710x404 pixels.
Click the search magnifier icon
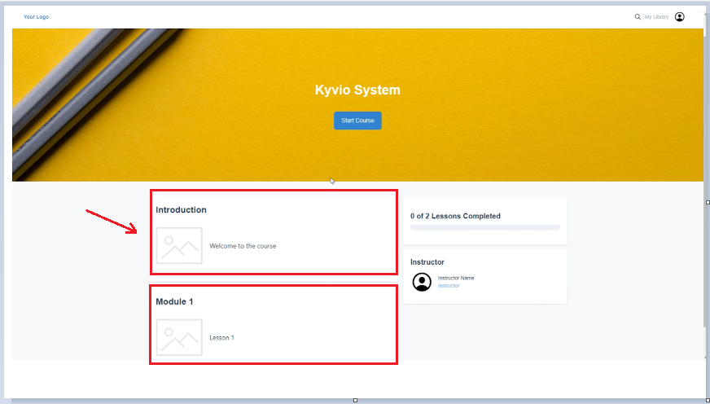tap(638, 16)
